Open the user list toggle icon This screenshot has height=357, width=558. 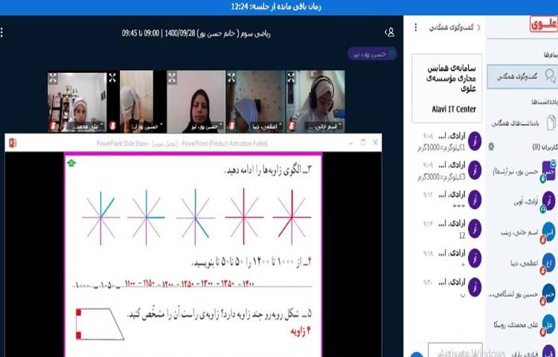click(x=389, y=33)
